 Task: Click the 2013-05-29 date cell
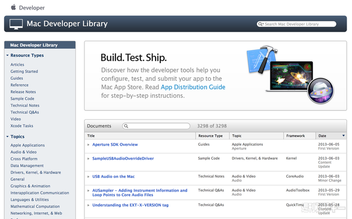329,190
